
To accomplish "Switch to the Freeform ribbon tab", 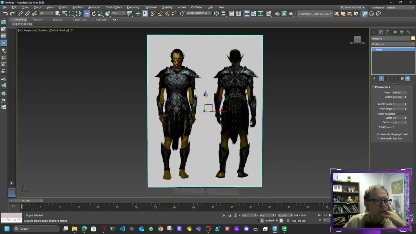I will tap(38, 20).
